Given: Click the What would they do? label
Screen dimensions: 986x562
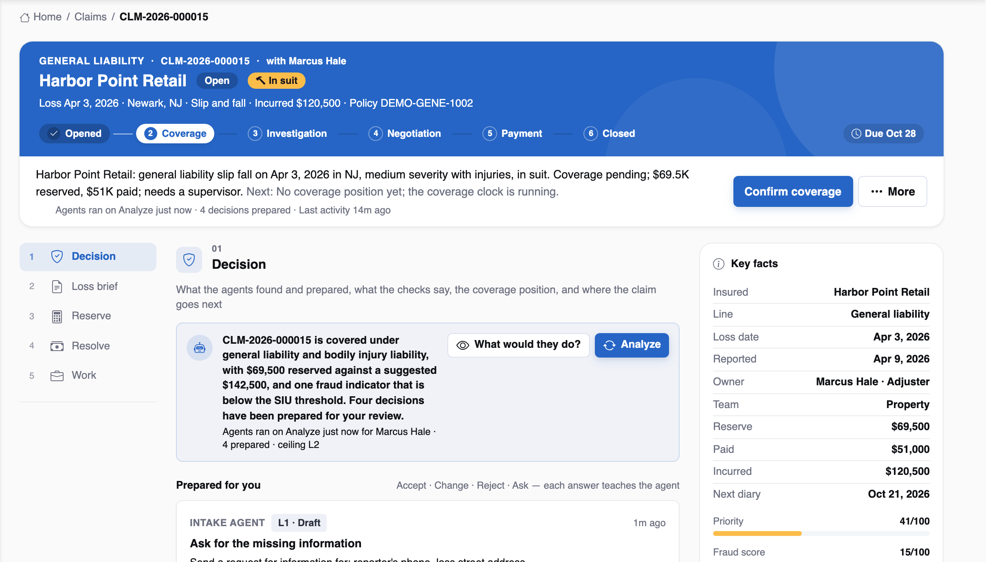Looking at the screenshot, I should (528, 345).
